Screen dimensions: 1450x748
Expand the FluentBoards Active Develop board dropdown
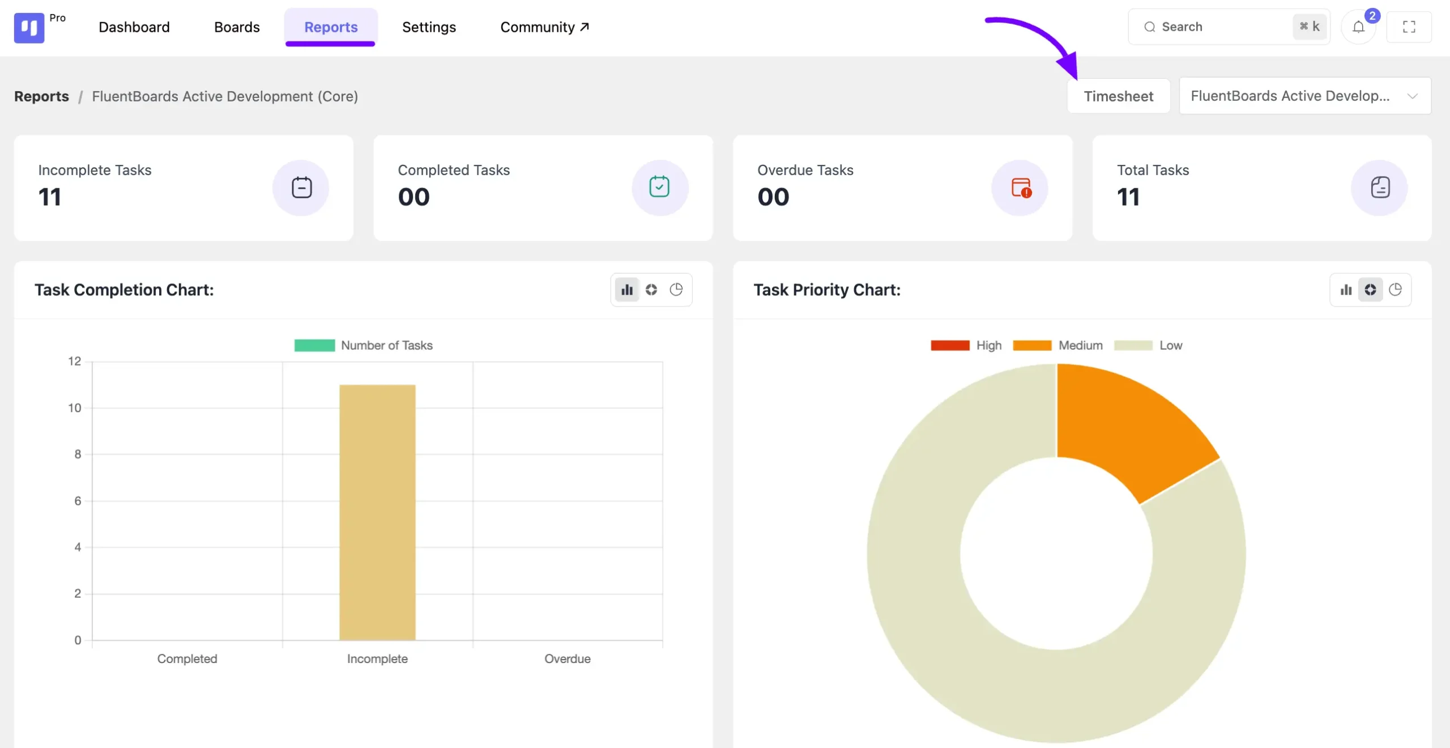click(x=1305, y=96)
